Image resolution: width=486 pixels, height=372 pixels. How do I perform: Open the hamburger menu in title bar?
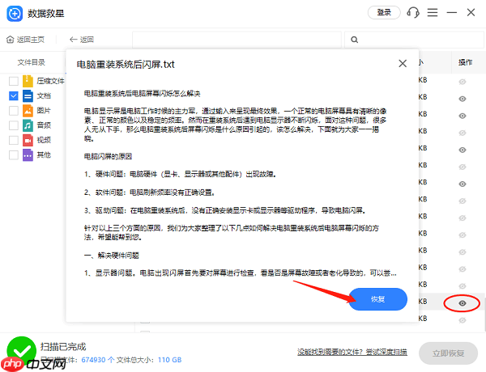coord(433,12)
